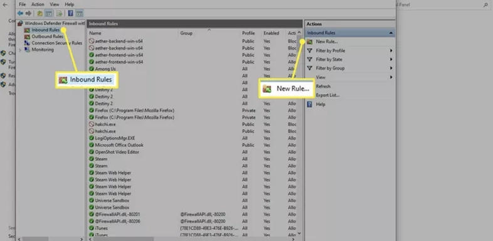
Task: Click the Forward arrow in the firewall toolbar
Action: click(x=29, y=13)
